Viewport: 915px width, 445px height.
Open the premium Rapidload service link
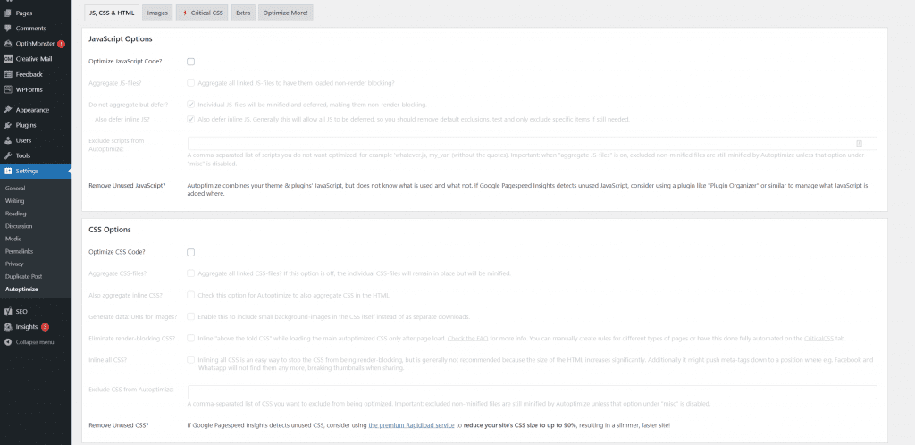tap(411, 425)
